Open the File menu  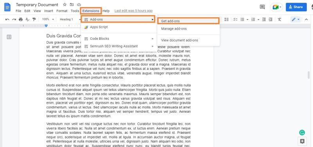[18, 11]
